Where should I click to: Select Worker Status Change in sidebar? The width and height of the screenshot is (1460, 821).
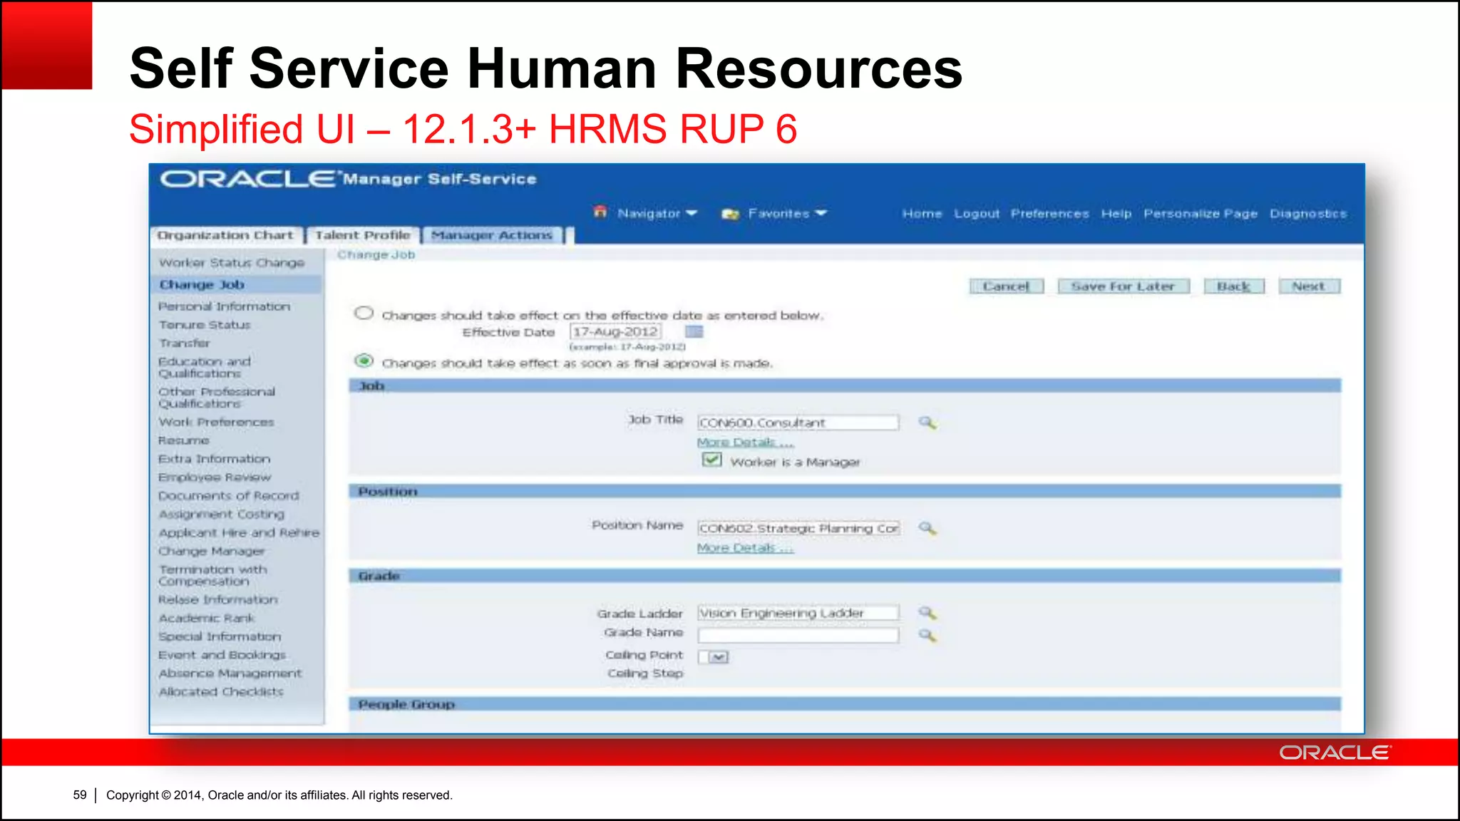tap(232, 263)
